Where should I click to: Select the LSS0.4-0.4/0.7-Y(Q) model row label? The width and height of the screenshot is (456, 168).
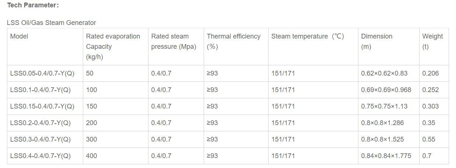[x=41, y=156]
